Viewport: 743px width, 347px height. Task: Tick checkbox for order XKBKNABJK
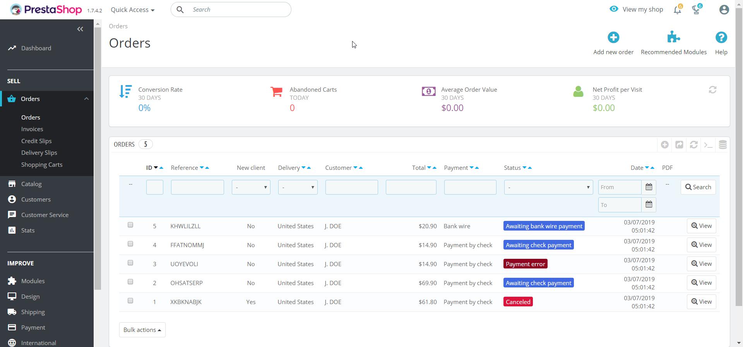(130, 301)
